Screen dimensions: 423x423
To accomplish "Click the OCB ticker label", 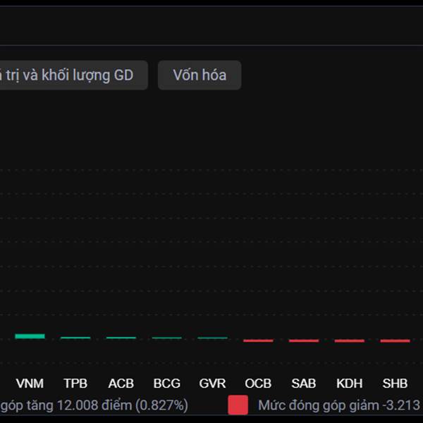I will 258,384.
